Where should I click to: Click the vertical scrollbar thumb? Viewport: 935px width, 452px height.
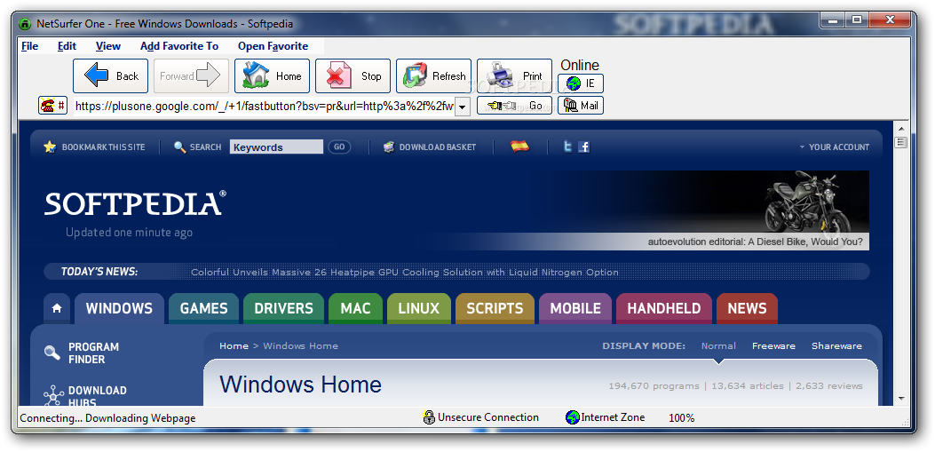pyautogui.click(x=900, y=142)
